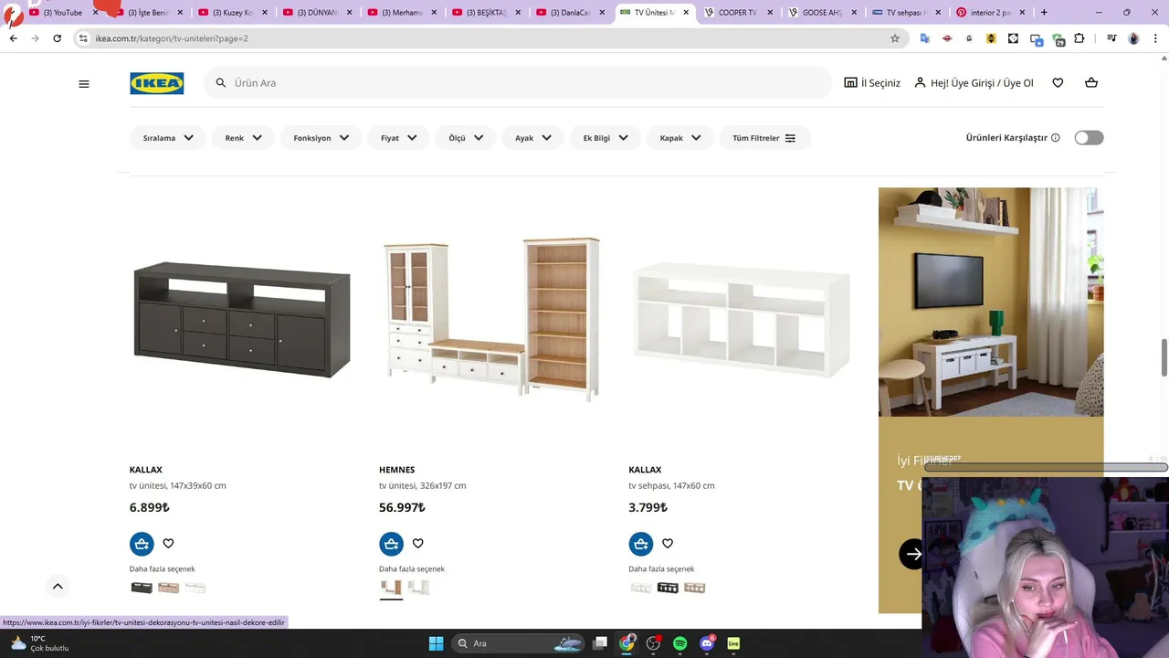Switch to the COOPER TV browser tab
This screenshot has width=1169, height=658.
tap(738, 13)
